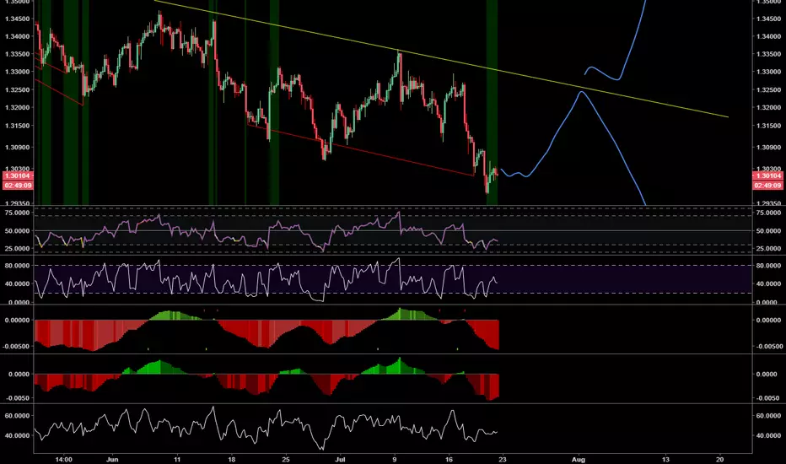Click the 80.0000 stochastic level on right axis
Screen dimensions: 786x464
click(768, 266)
